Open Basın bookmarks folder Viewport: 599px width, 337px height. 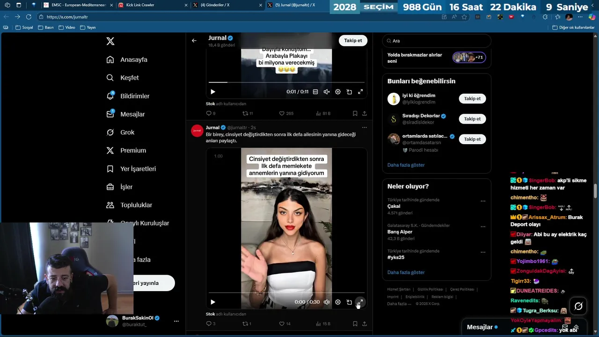(46, 27)
